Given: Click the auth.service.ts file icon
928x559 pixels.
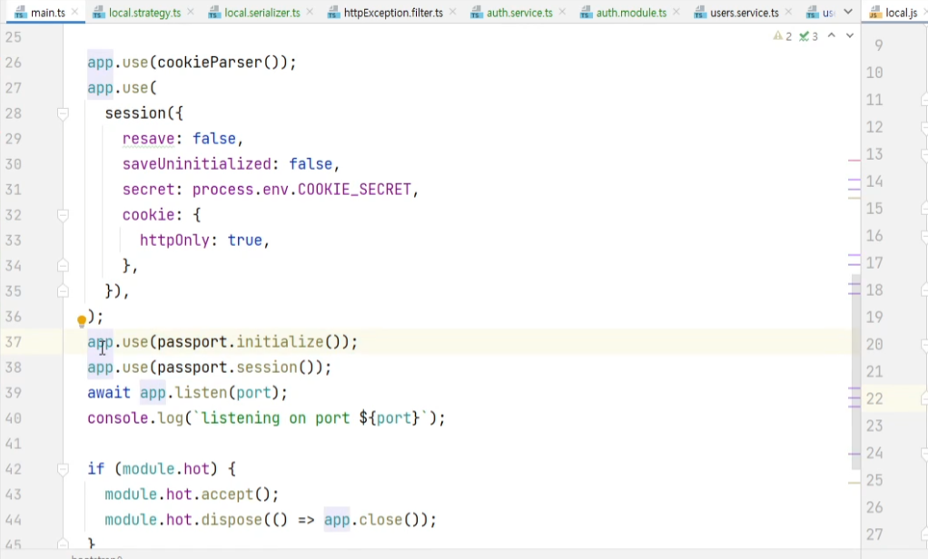Looking at the screenshot, I should point(477,13).
